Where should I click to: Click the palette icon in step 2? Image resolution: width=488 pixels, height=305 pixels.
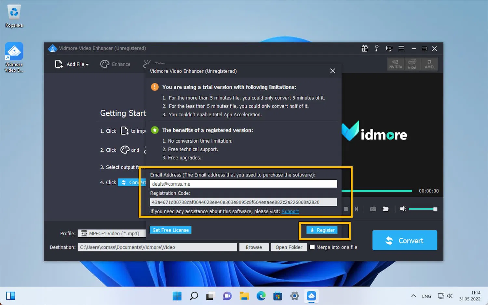click(125, 150)
